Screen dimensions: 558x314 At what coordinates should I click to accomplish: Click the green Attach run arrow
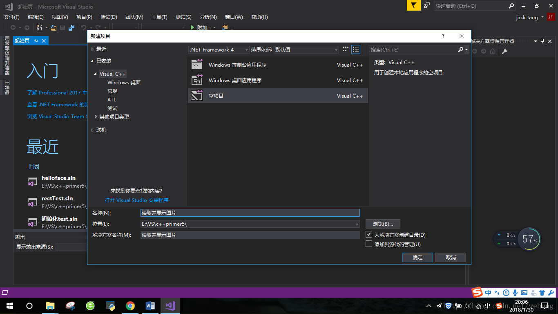(192, 27)
